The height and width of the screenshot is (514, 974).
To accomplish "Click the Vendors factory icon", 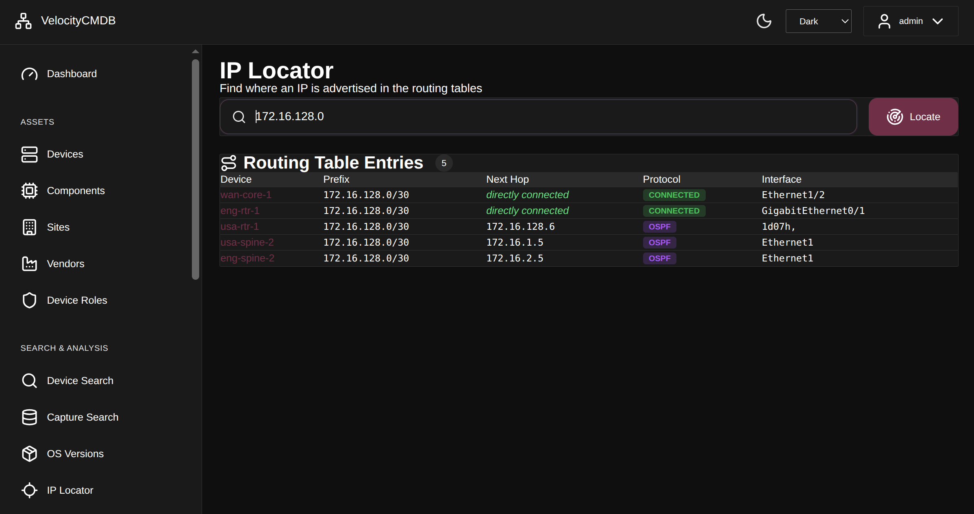I will pos(29,264).
